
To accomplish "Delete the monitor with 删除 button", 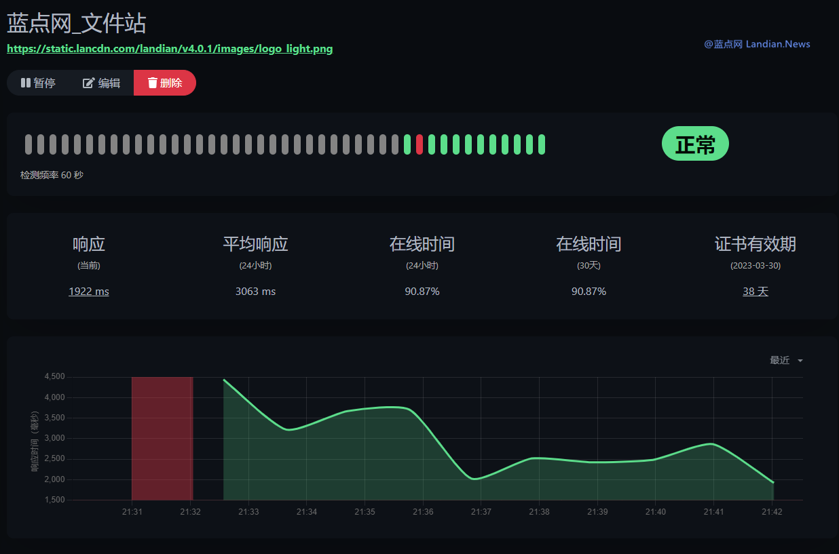I will [165, 83].
